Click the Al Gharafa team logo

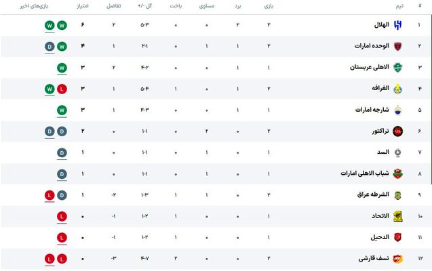(398, 89)
